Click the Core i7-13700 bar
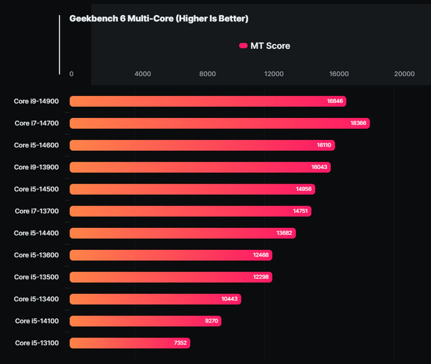This screenshot has width=431, height=364. 190,211
